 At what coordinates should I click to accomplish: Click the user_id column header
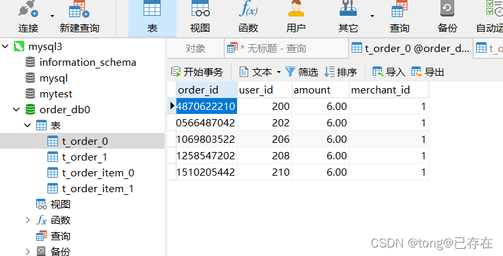click(265, 90)
